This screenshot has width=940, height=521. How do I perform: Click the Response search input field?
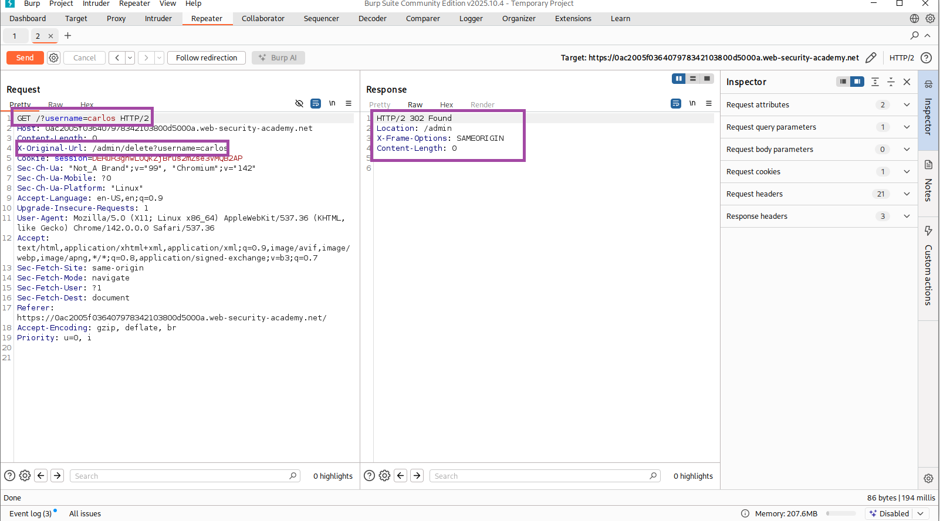(540, 476)
